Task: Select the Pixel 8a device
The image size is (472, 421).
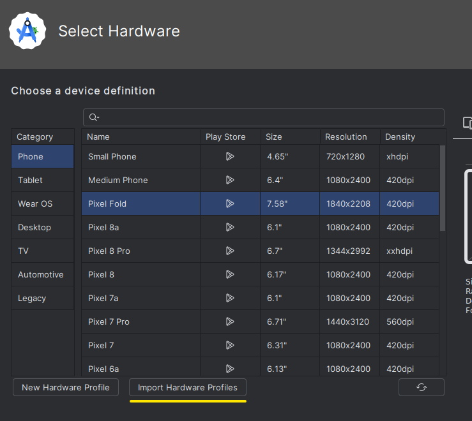Action: click(141, 227)
